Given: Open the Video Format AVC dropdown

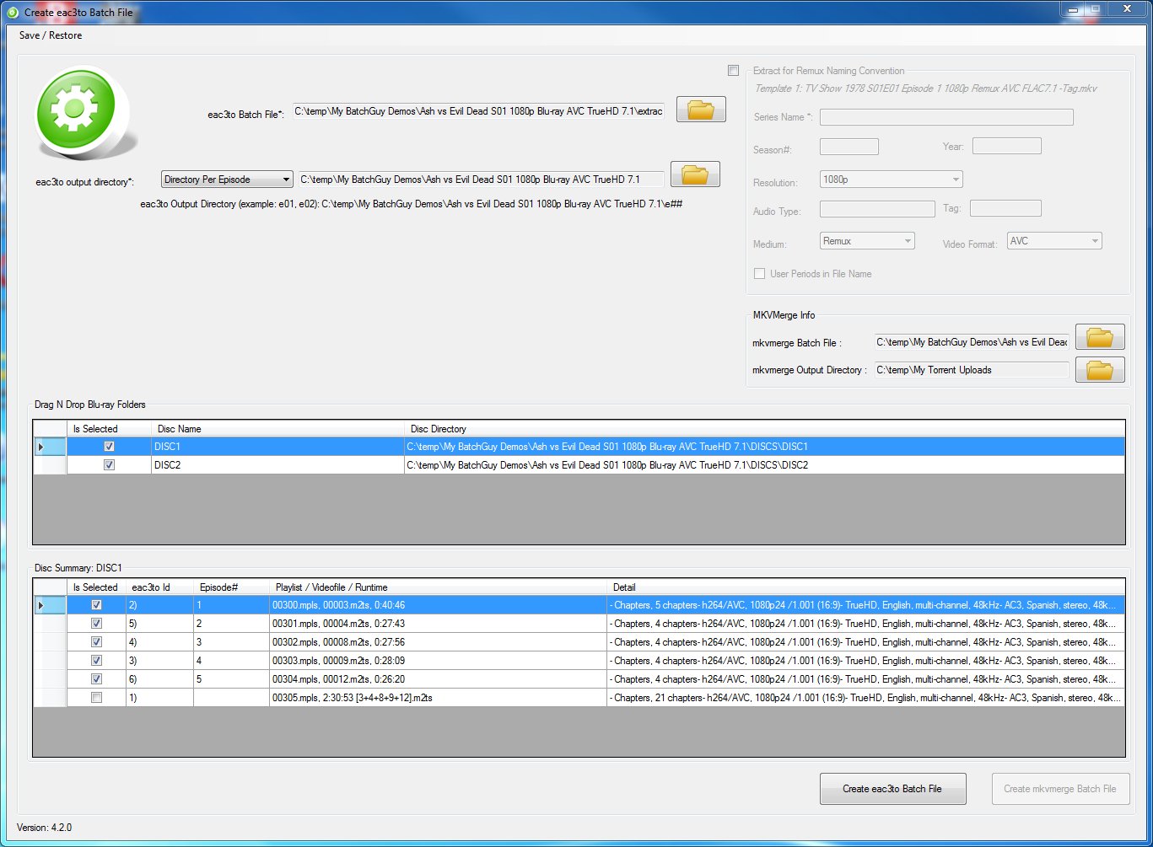Looking at the screenshot, I should tap(1054, 241).
